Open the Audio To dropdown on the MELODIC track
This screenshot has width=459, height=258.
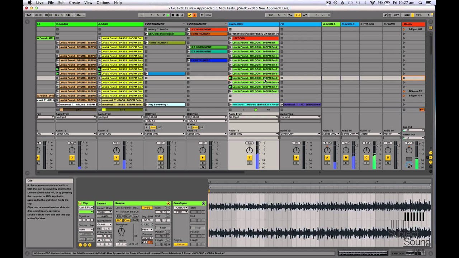(254, 134)
